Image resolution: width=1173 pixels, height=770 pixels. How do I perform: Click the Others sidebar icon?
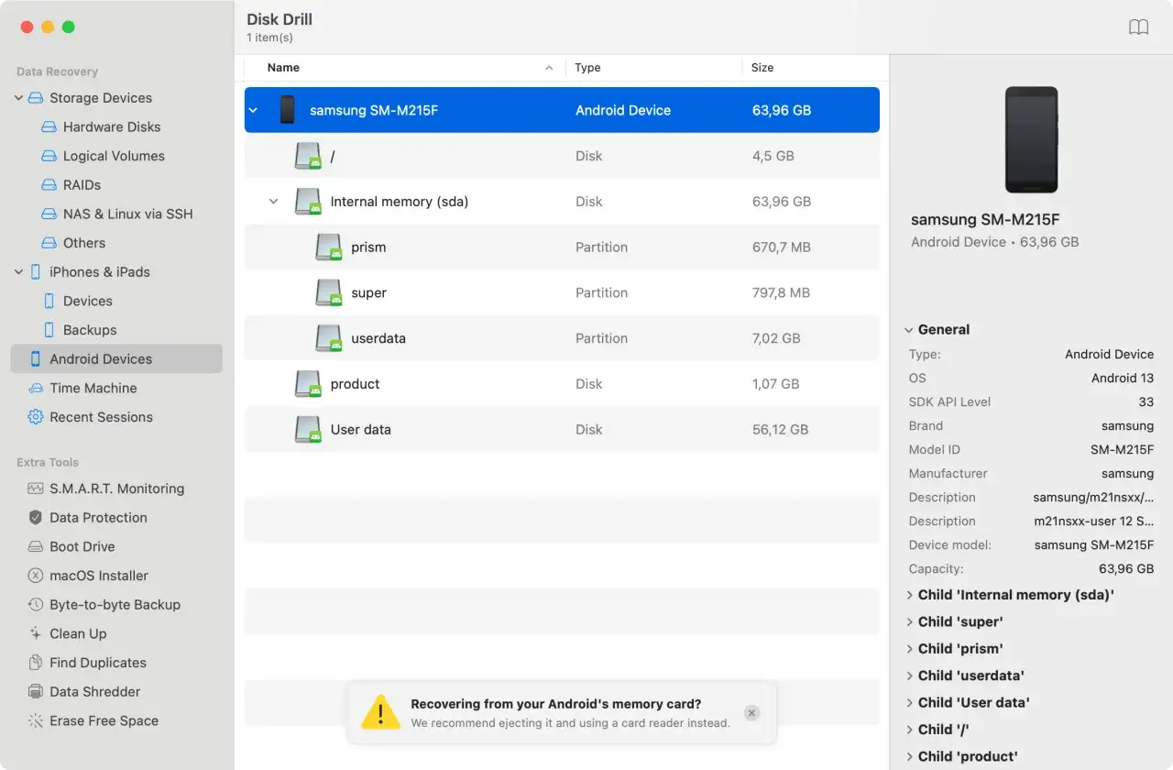pos(49,243)
